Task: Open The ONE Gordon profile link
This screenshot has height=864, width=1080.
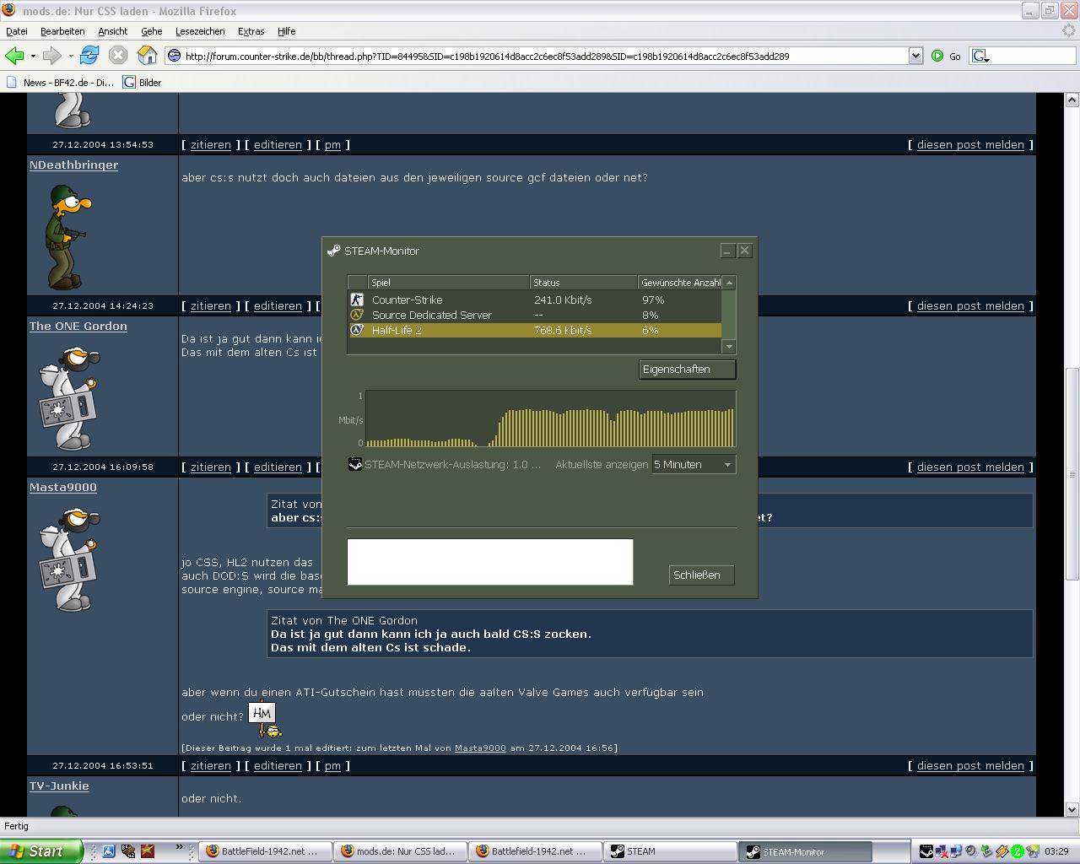Action: (x=78, y=327)
